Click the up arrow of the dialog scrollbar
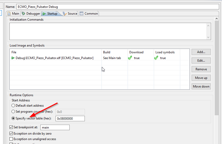222x144 pixels. point(217,19)
